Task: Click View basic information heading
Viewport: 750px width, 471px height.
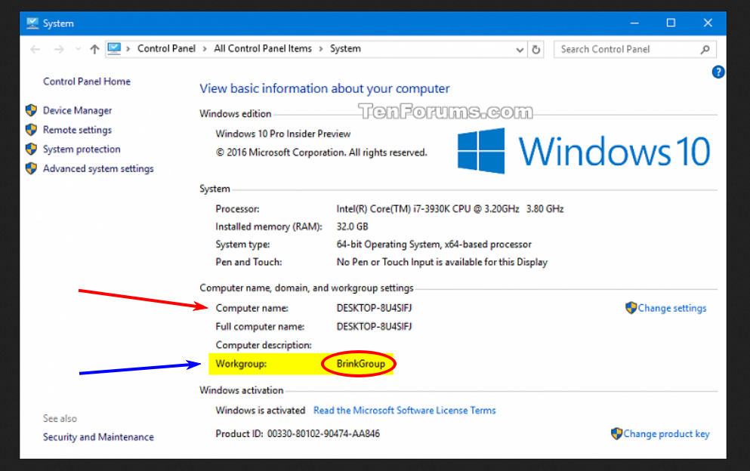Action: [325, 89]
